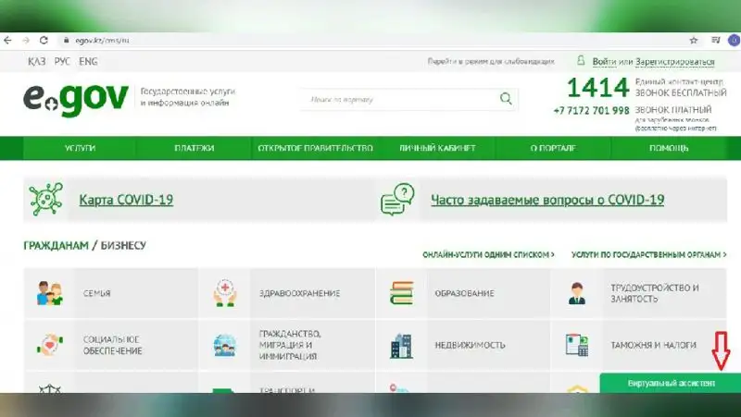The width and height of the screenshot is (741, 417).
Task: Click the eGov logo
Action: [76, 99]
